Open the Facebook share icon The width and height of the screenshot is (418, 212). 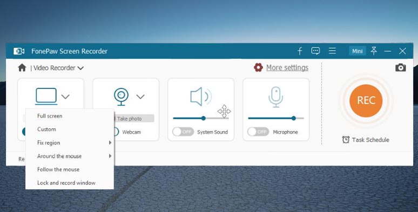300,51
